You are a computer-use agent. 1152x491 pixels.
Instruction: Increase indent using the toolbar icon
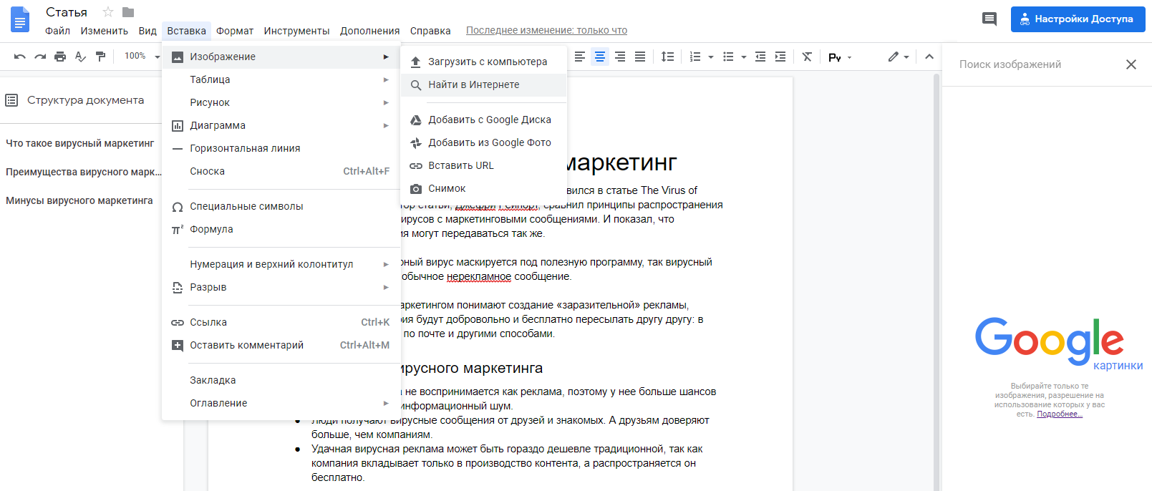pos(780,57)
